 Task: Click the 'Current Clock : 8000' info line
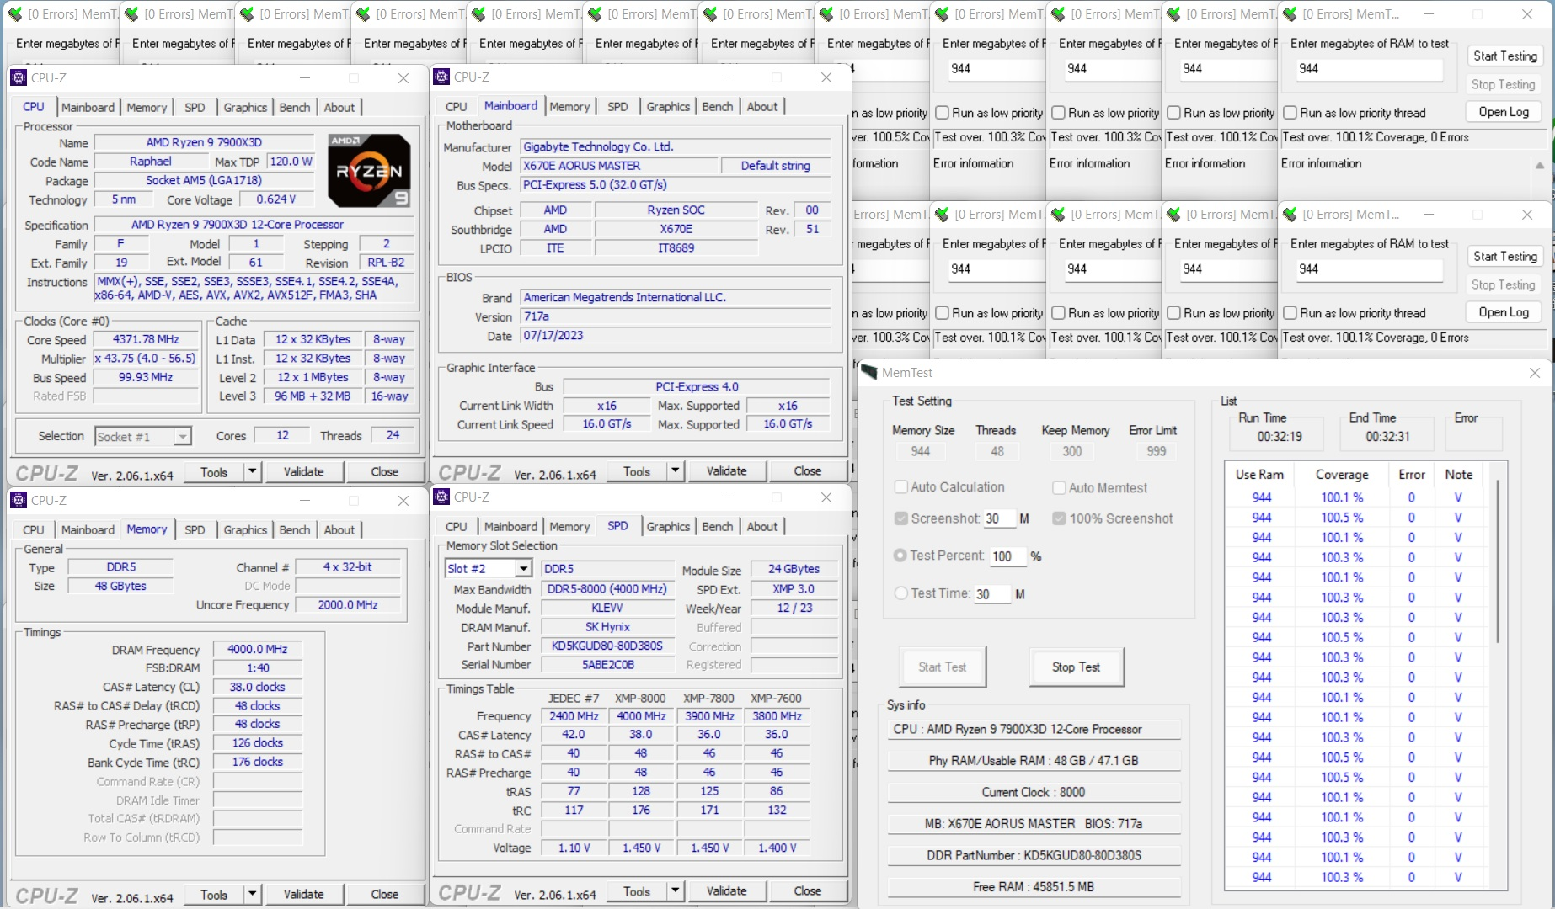click(x=1034, y=792)
